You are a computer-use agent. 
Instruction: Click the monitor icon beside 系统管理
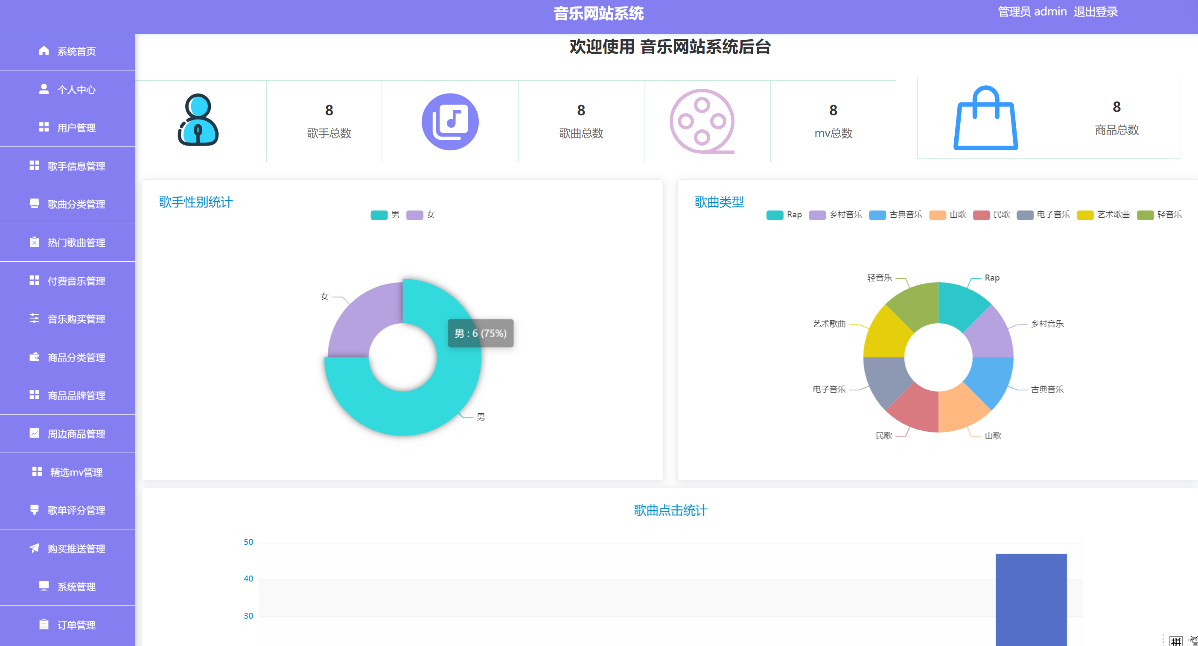[x=44, y=586]
